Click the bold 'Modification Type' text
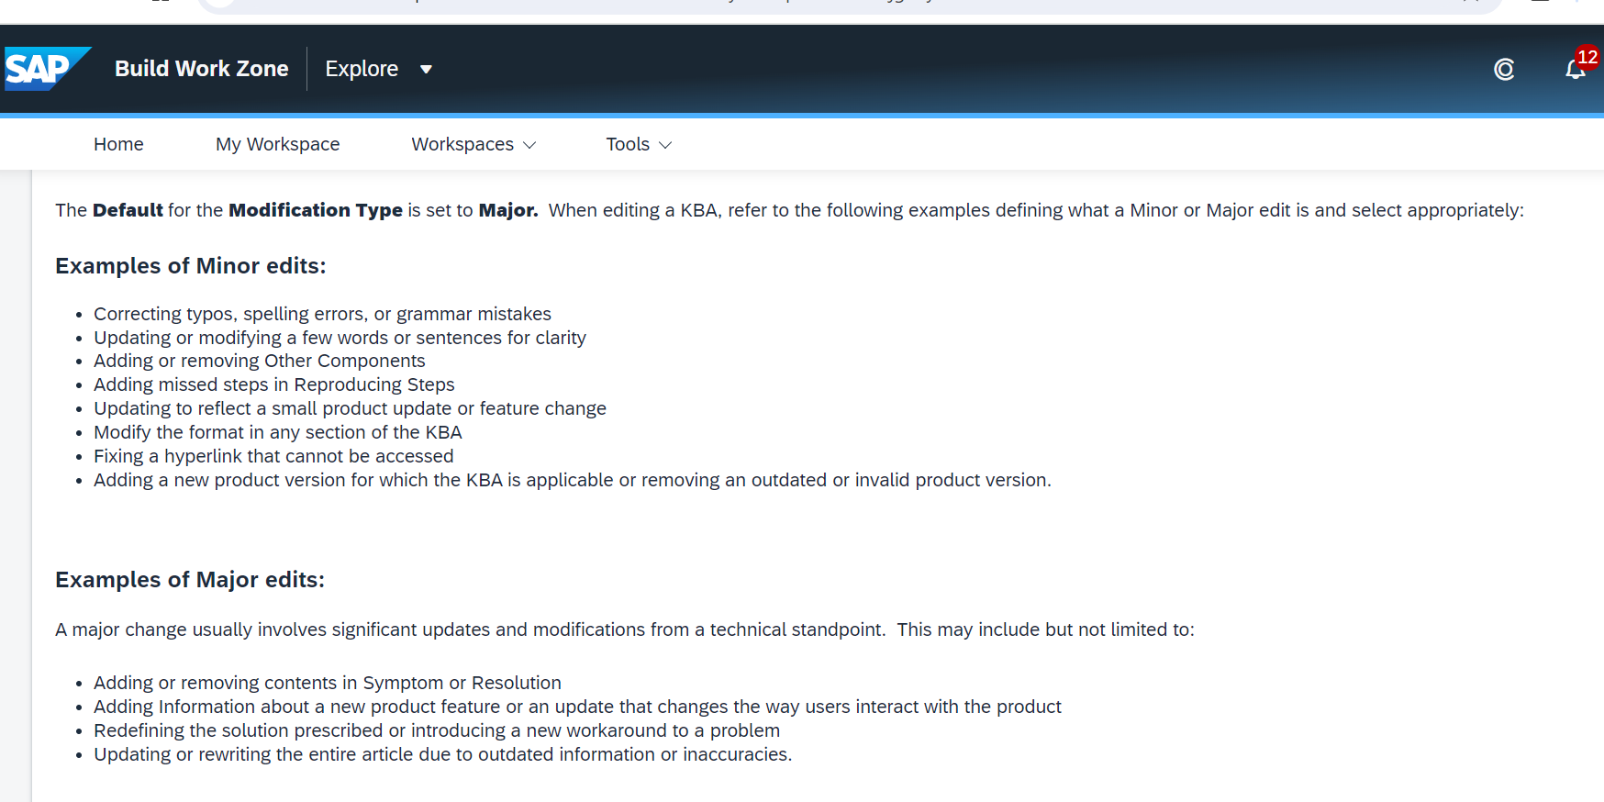1604x802 pixels. pyautogui.click(x=316, y=210)
